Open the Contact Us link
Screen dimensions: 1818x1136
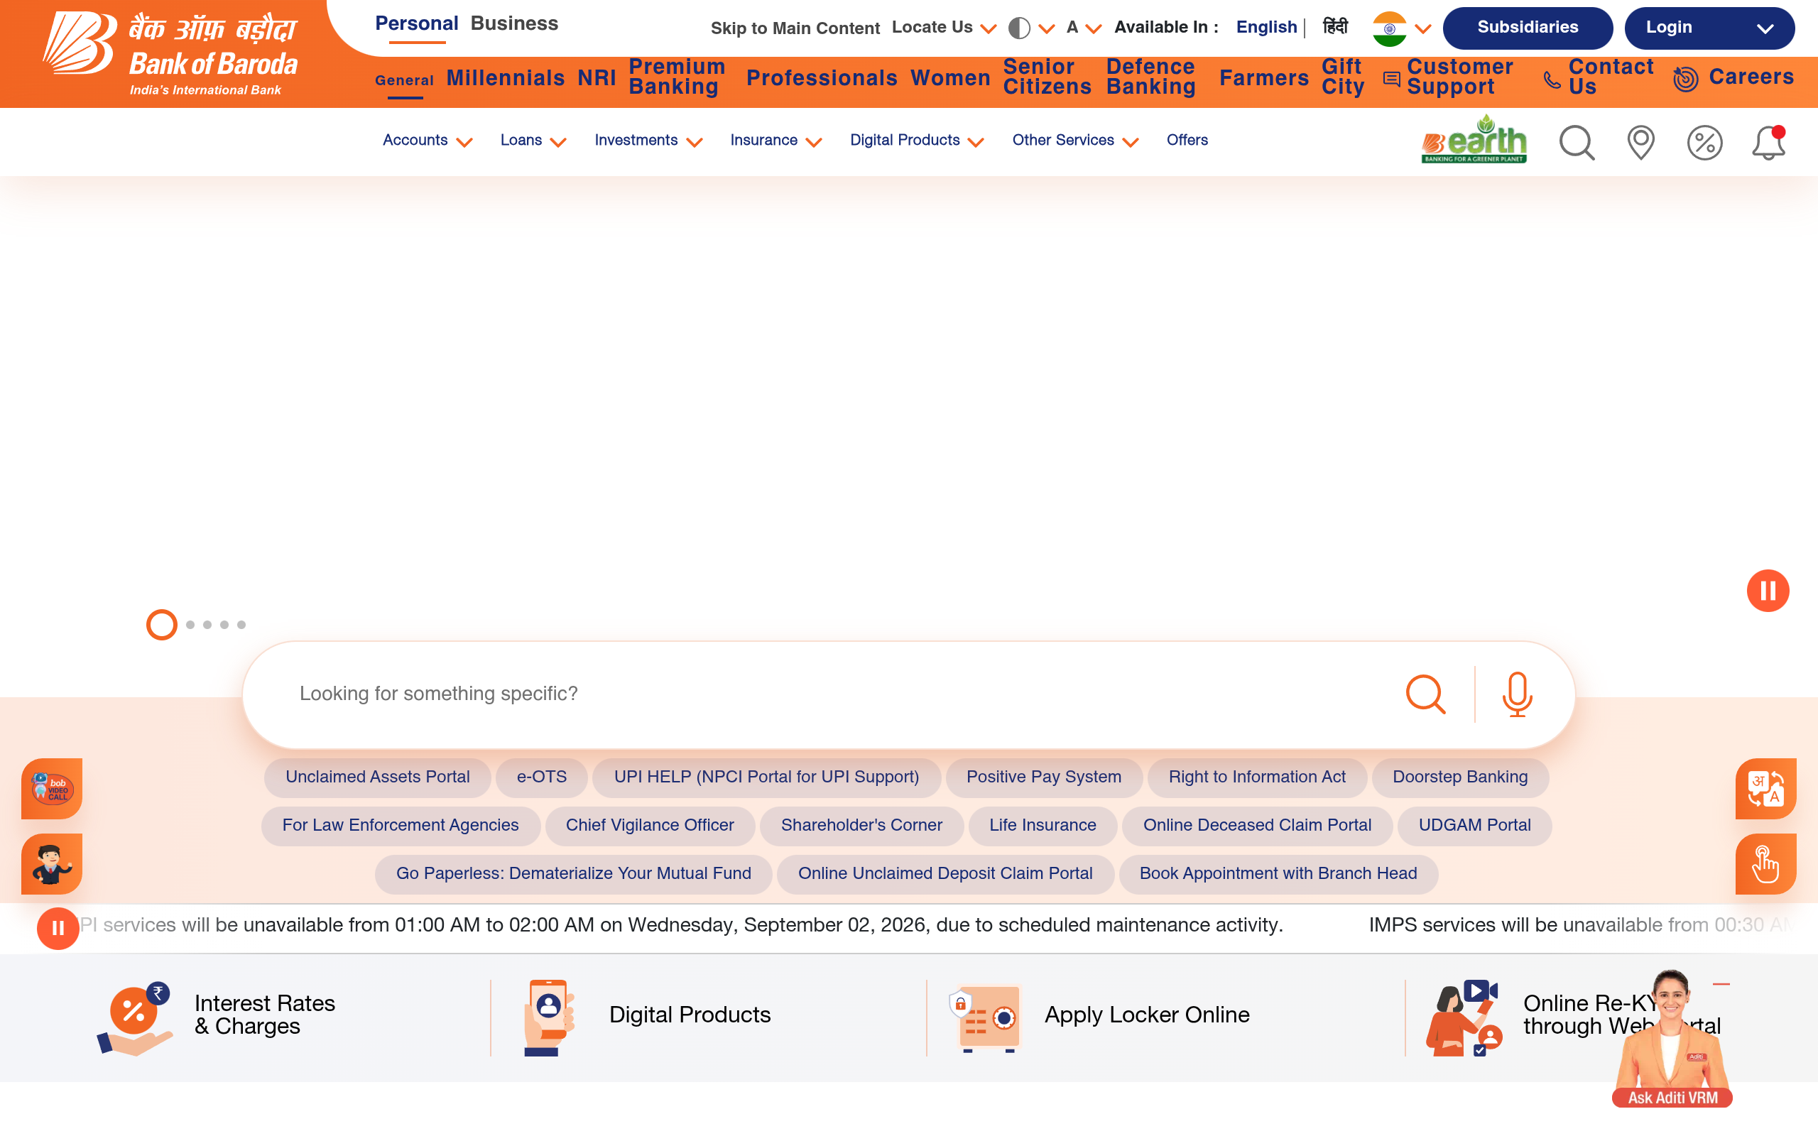point(1598,77)
